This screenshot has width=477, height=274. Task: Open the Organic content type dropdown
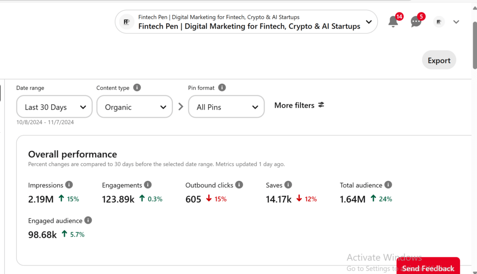(135, 107)
